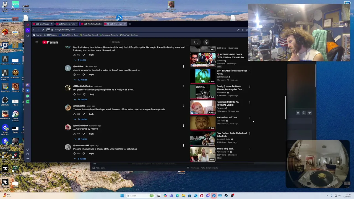Select the John Mayer browser tab
354x199 pixels.
[115, 24]
